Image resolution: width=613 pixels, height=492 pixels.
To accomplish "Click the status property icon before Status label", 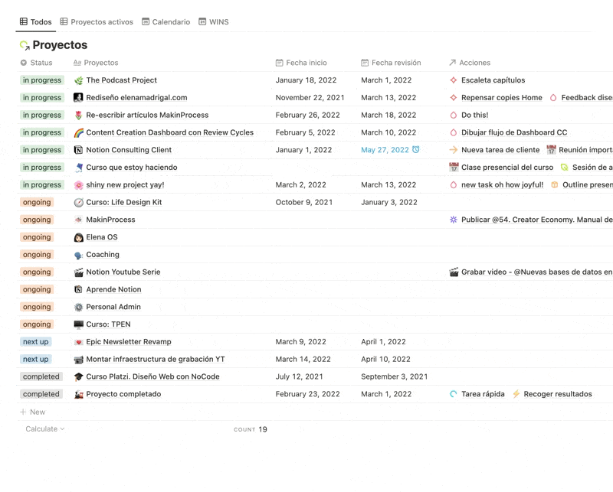I will 23,63.
